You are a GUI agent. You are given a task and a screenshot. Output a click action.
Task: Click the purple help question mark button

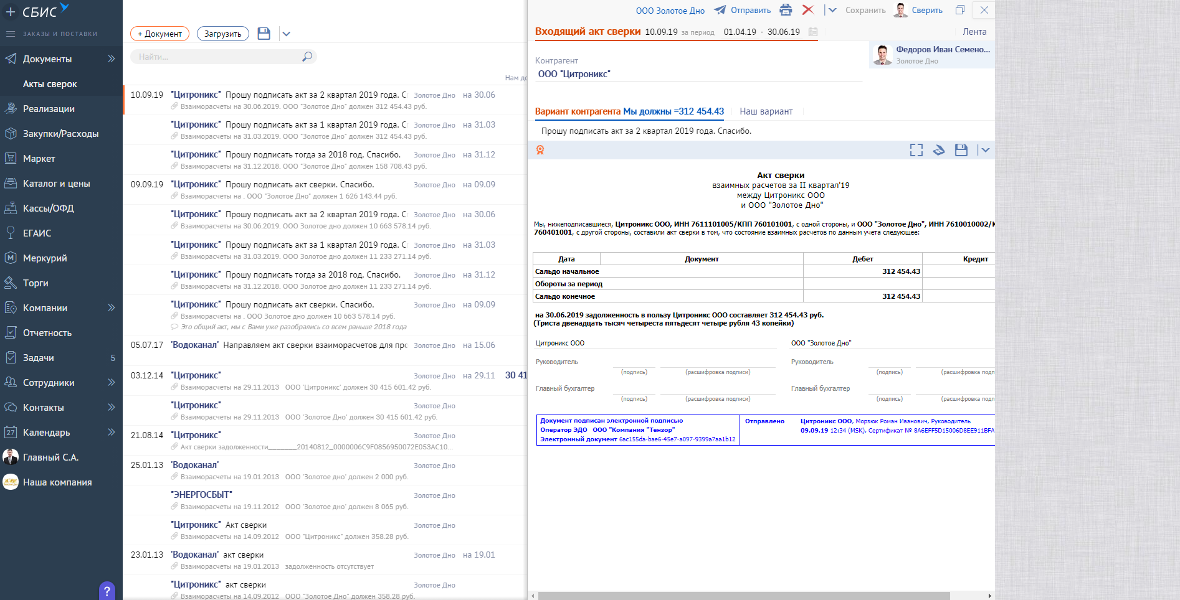(107, 591)
